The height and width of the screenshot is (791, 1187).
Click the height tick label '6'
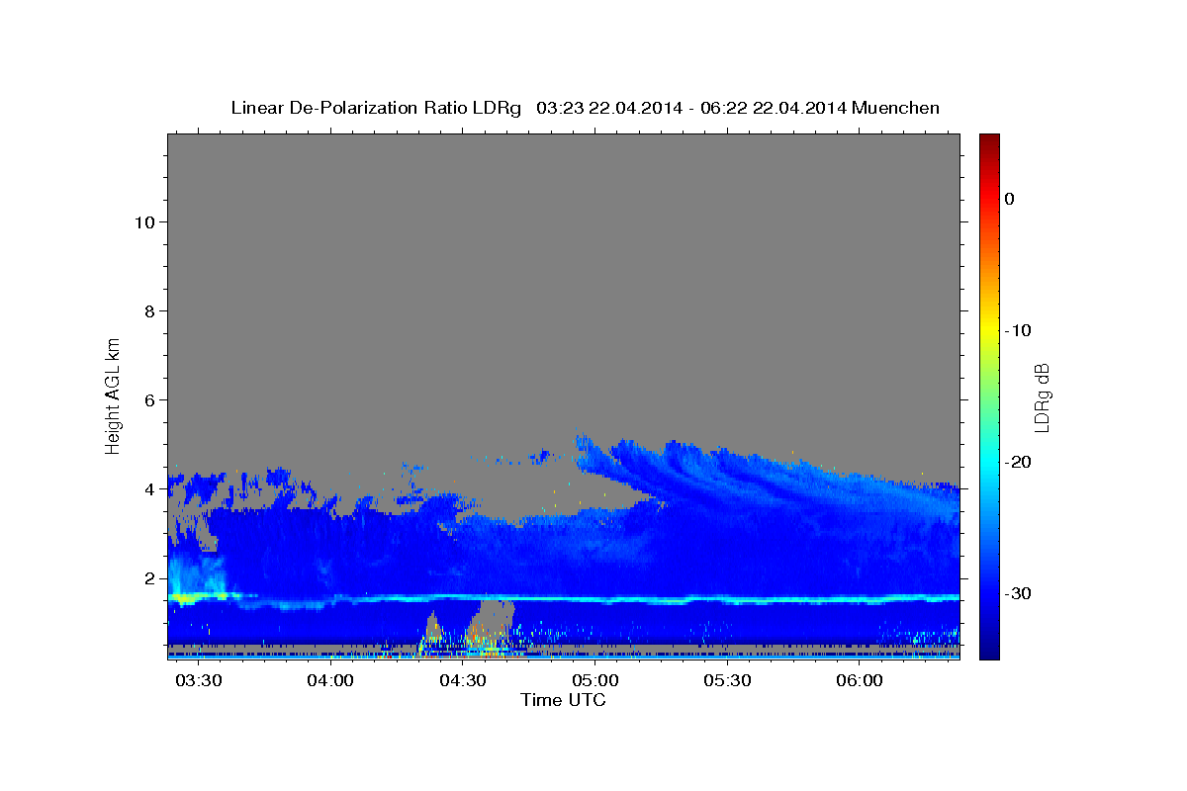click(x=149, y=399)
